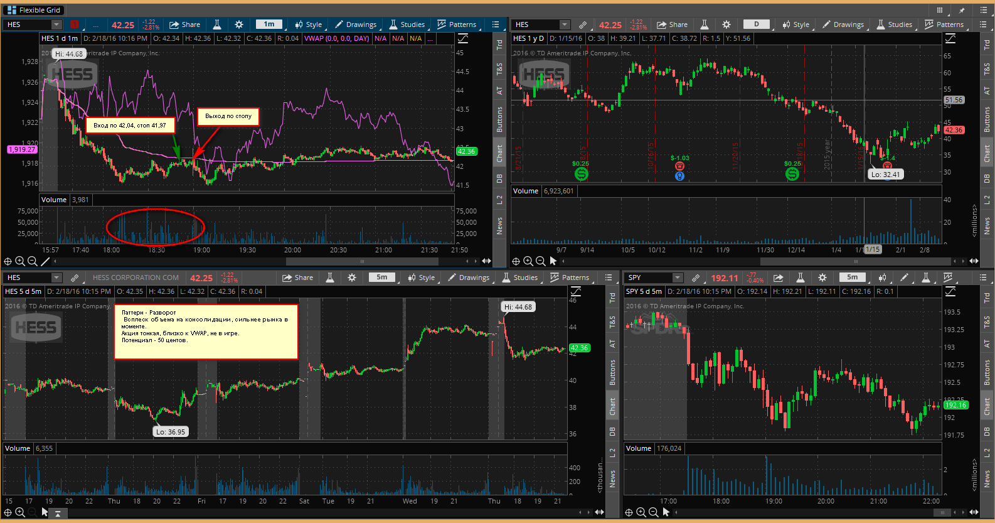Toggle the News side tab on top-left chart
Viewport: 995px width, 523px height.
tap(499, 226)
